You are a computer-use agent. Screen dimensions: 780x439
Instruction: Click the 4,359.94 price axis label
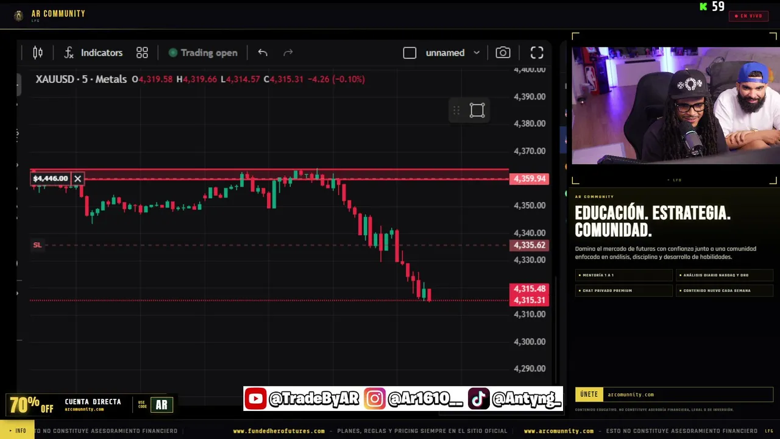pos(530,179)
